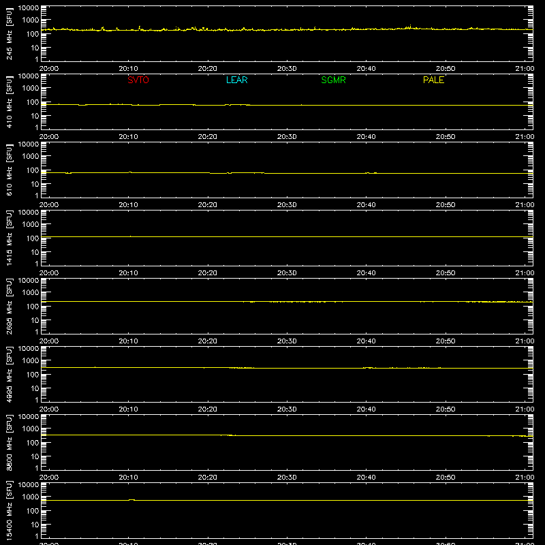Click the 1000 tick label on 2695 MHz axis
Viewport: 545px width, 545px height.
pos(31,293)
